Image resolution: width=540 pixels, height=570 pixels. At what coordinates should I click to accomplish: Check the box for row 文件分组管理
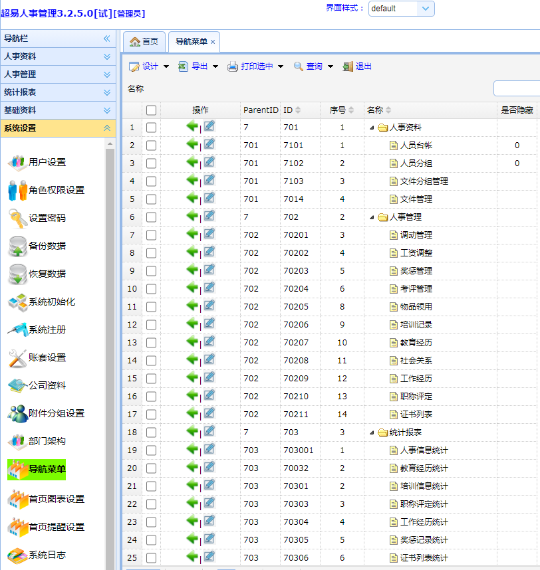pyautogui.click(x=151, y=181)
